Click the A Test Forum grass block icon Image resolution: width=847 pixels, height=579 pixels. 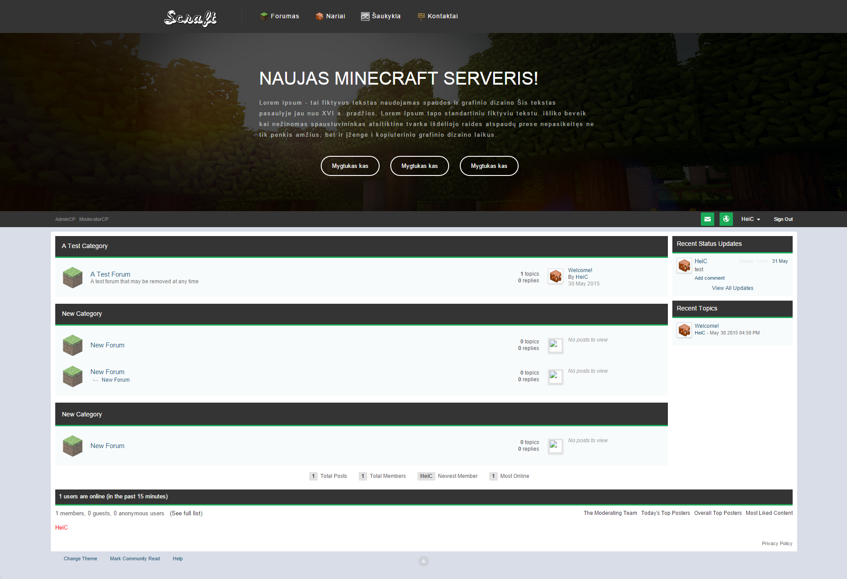tap(73, 277)
